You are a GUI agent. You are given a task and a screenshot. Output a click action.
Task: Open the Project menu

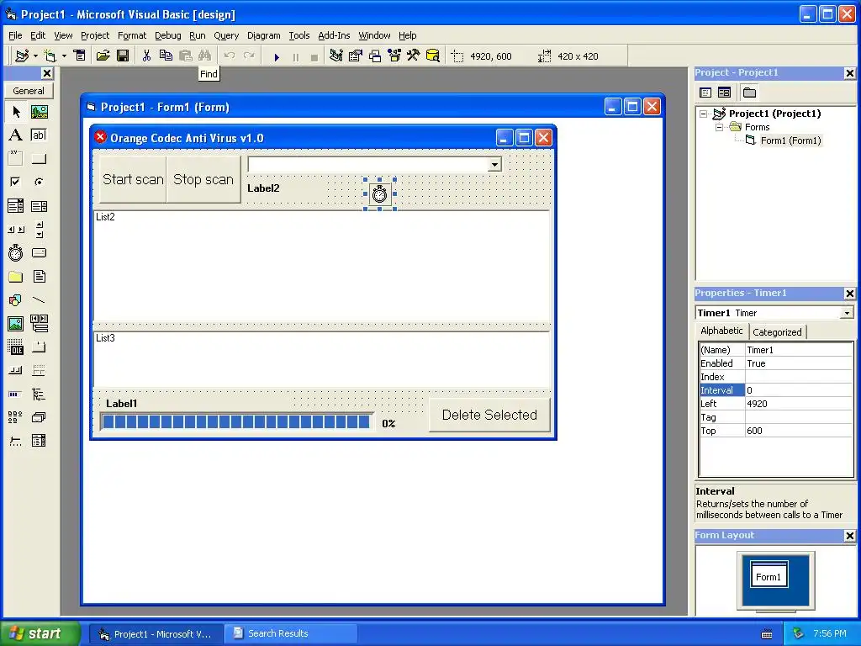point(95,35)
